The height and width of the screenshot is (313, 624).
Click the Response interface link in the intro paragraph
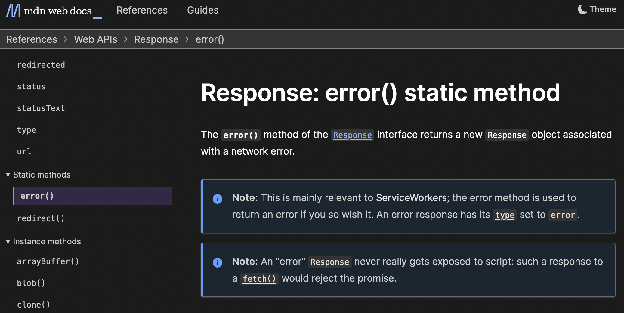pyautogui.click(x=352, y=135)
